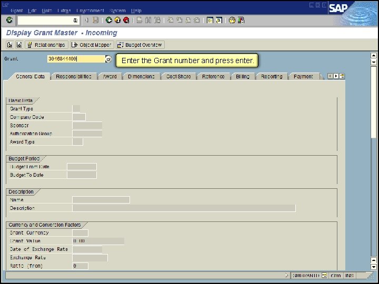This screenshot has width=379, height=284.
Task: Click the Budget From Date field
Action: coord(82,167)
